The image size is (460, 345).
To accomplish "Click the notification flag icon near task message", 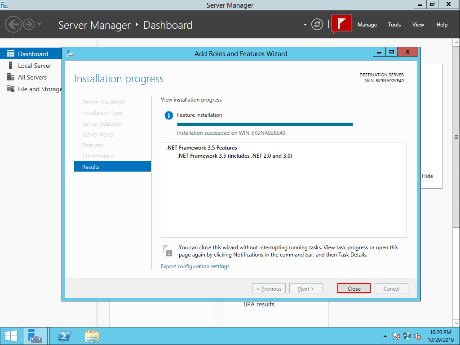I will click(167, 251).
